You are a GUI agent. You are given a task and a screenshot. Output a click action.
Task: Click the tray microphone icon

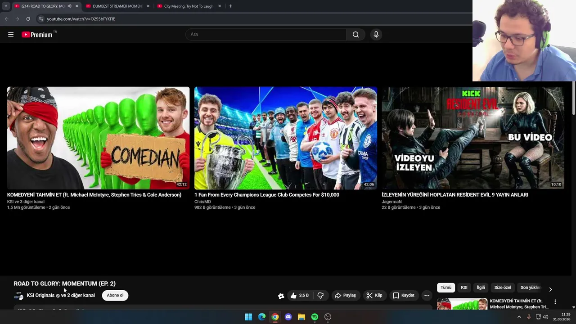click(529, 317)
